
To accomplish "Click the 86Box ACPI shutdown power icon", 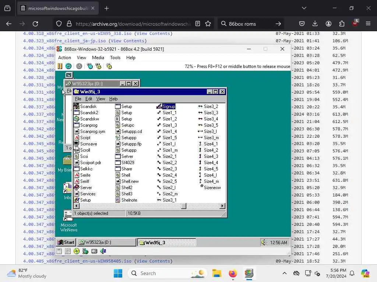I will coord(79,66).
